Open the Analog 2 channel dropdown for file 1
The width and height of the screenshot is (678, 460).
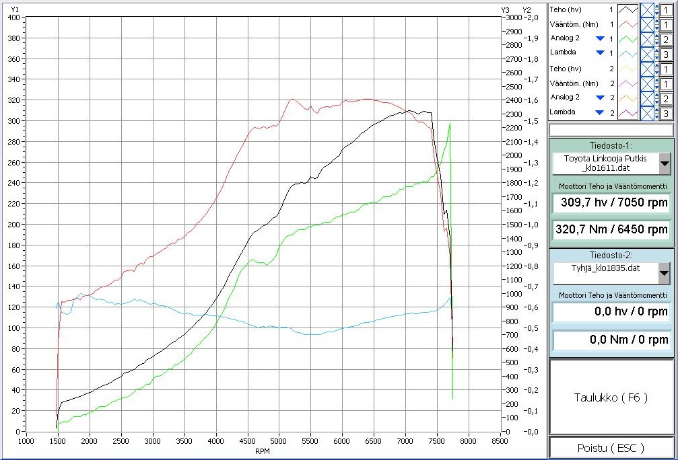coord(600,38)
